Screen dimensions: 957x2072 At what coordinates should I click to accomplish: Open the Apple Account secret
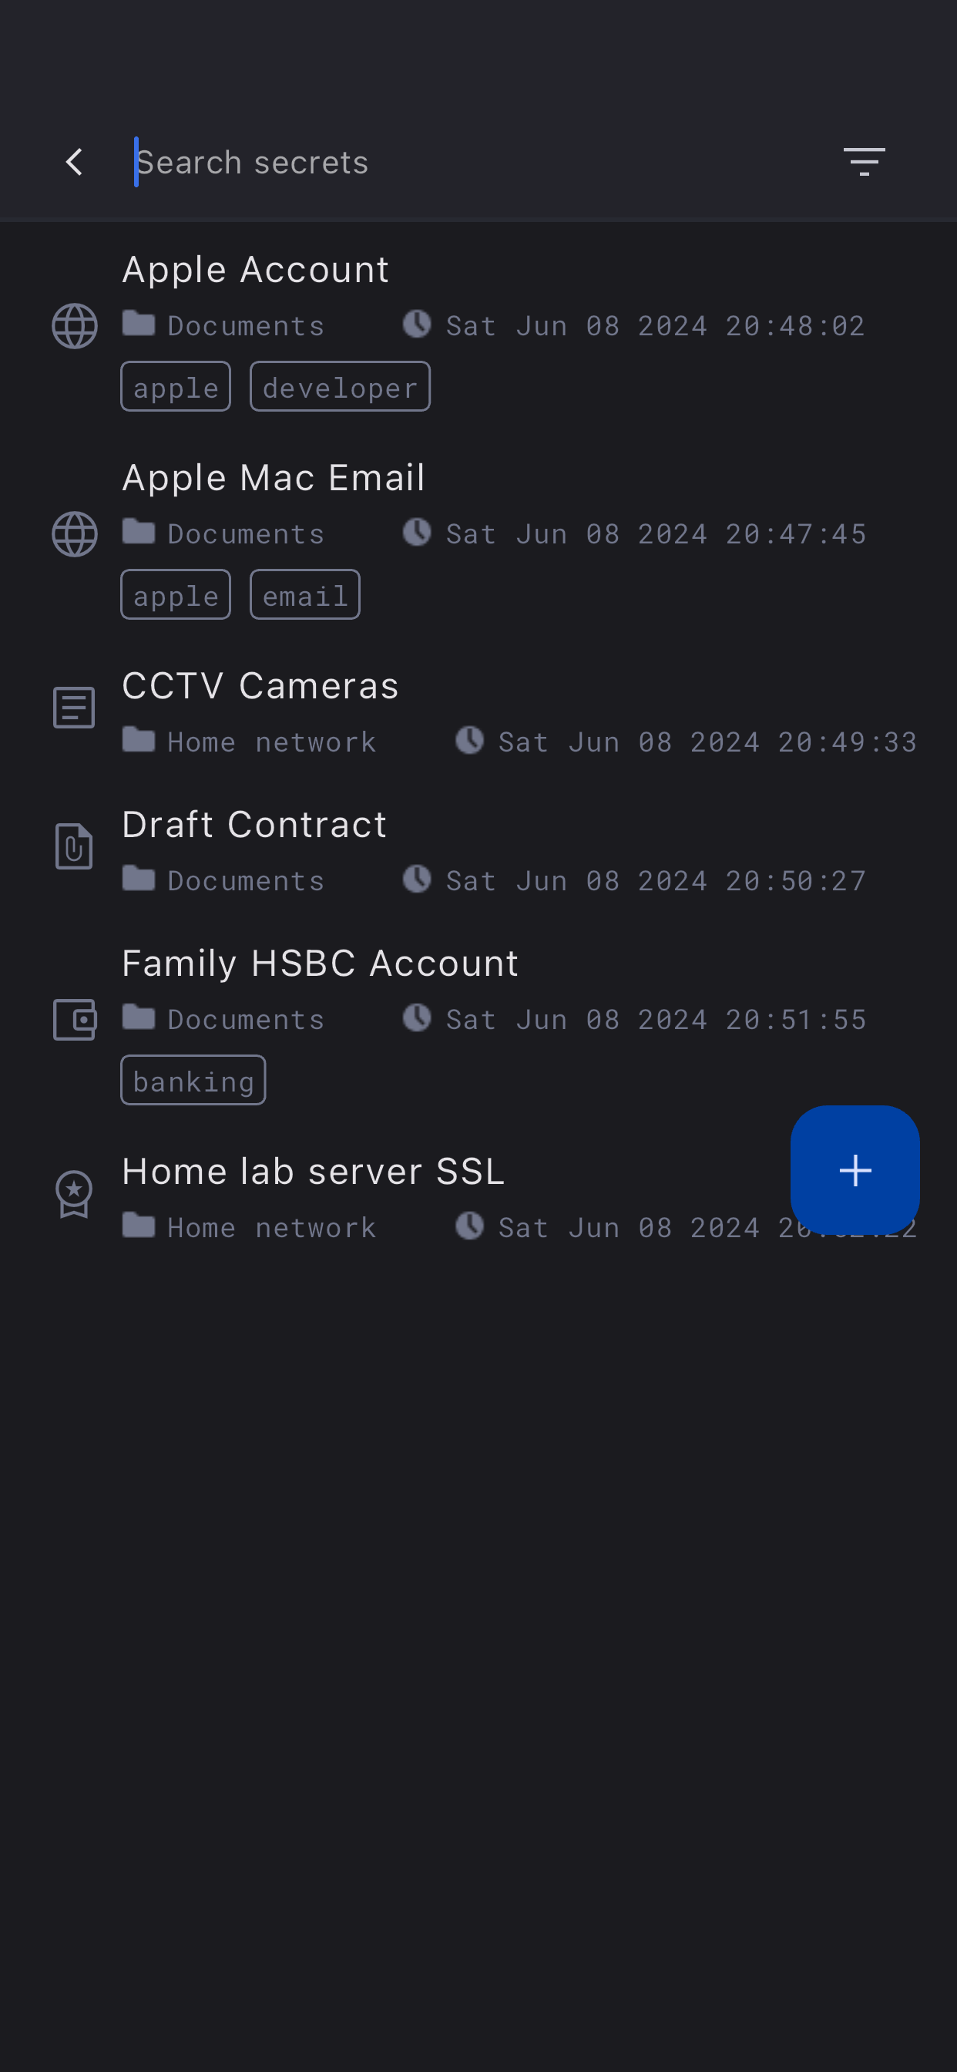(x=256, y=271)
